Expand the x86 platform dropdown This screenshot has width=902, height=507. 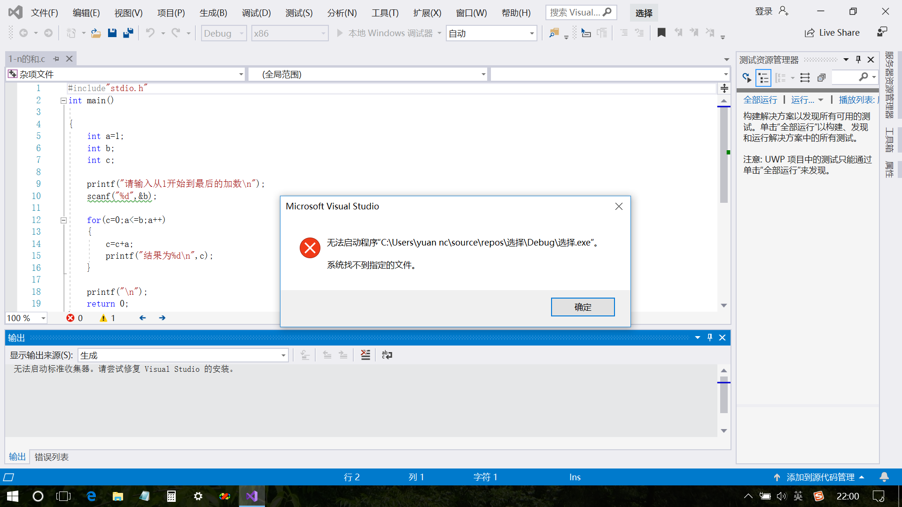(323, 33)
